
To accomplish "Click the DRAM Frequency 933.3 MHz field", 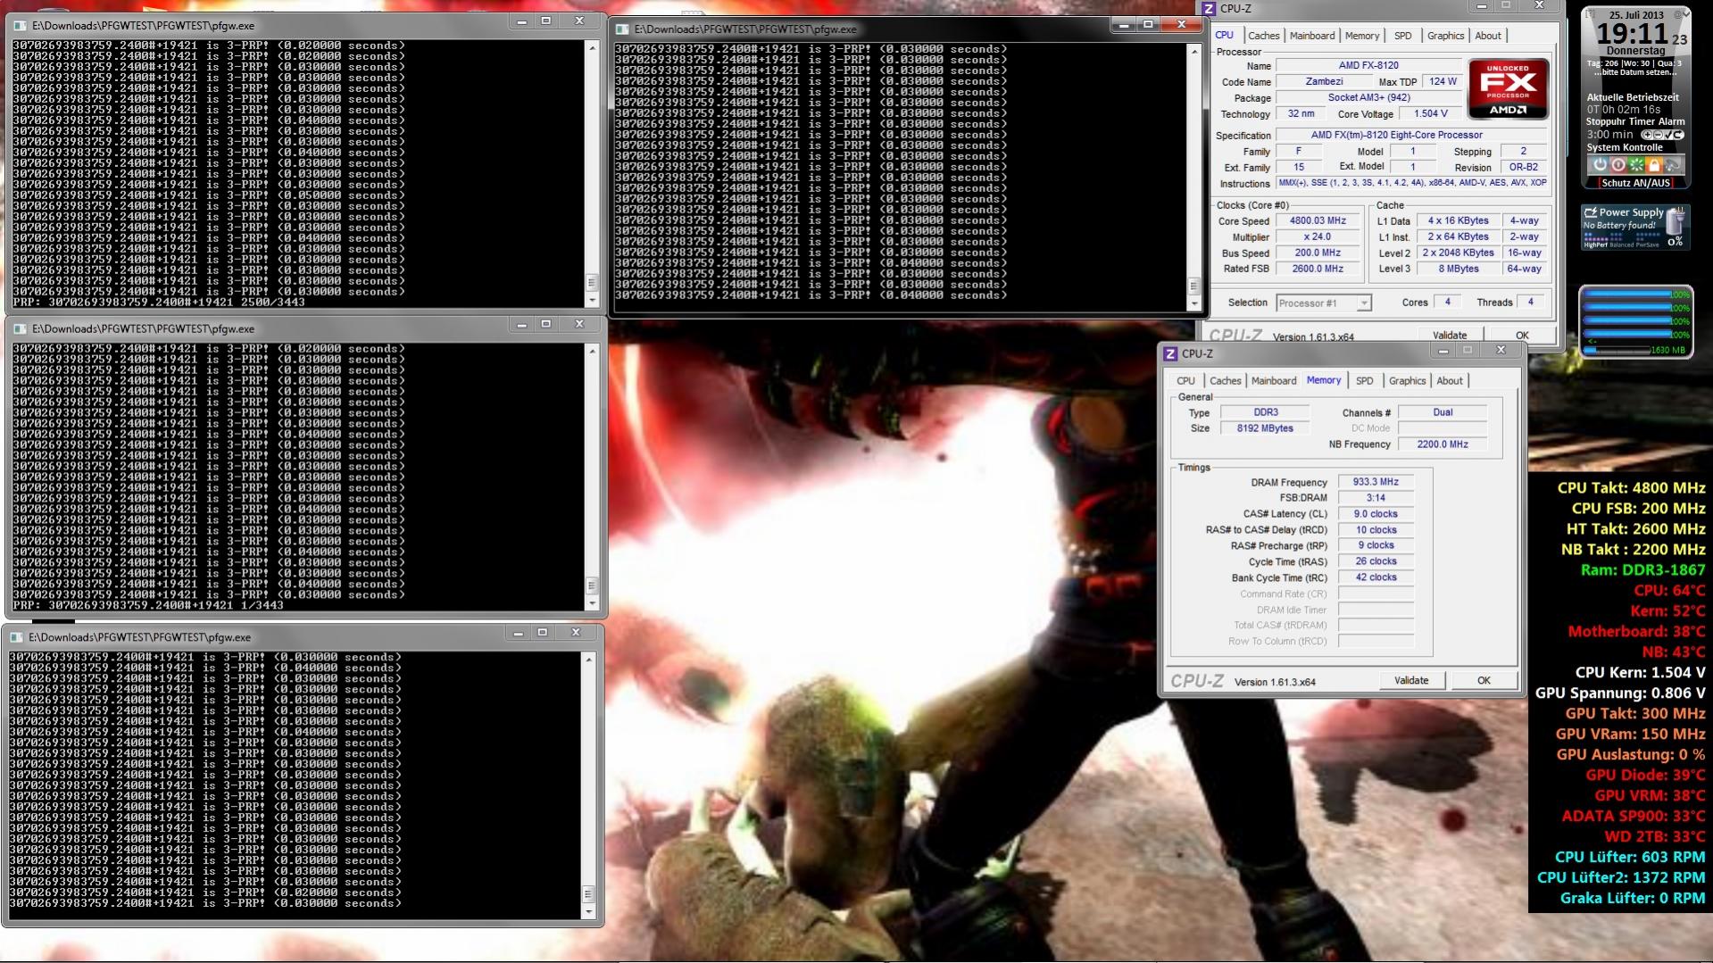I will pyautogui.click(x=1376, y=482).
